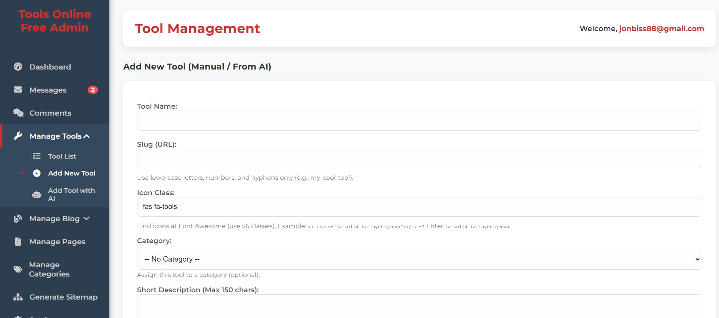Viewport: 719px width, 318px height.
Task: Click the Manage Tools wrench icon
Action: coord(18,136)
